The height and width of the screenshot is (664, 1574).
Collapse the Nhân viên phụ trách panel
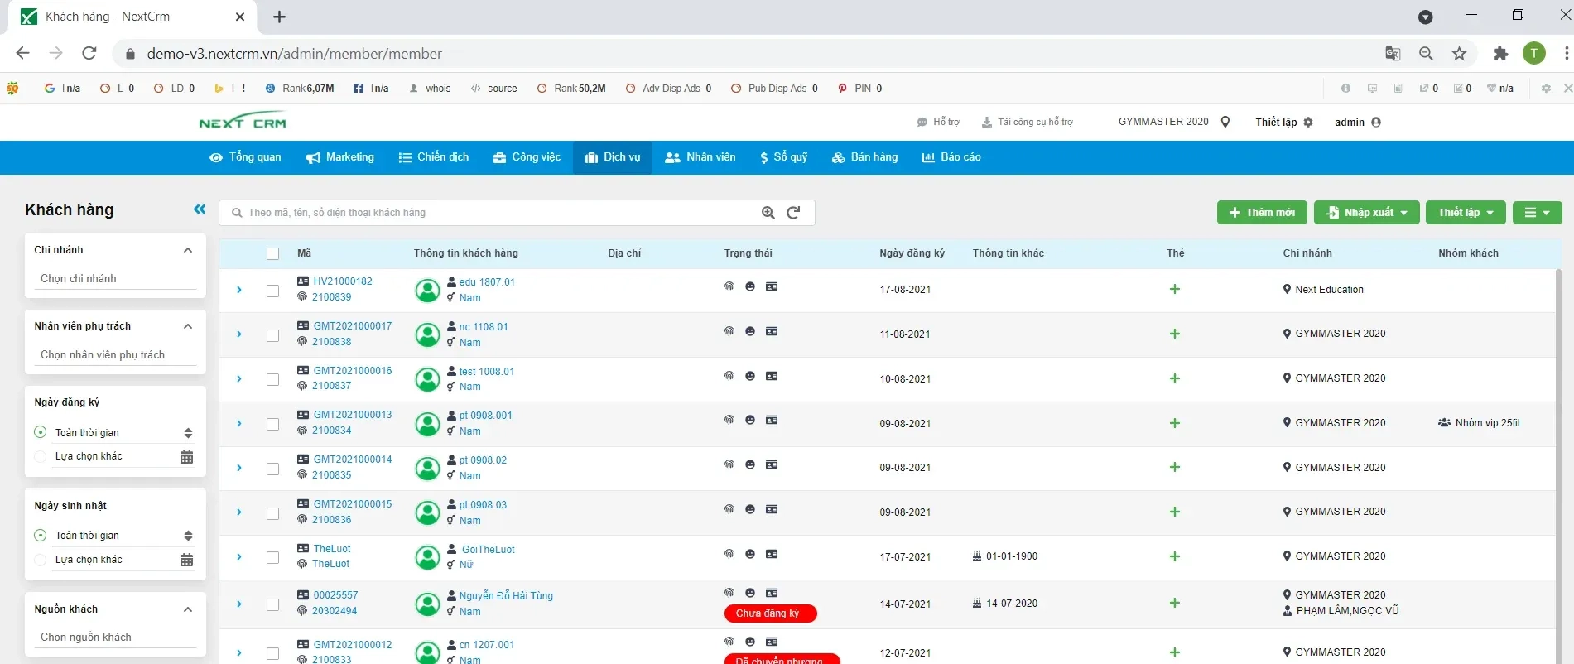(188, 326)
